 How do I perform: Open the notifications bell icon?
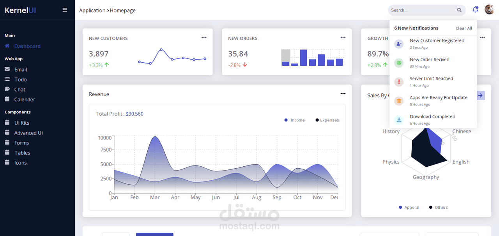click(475, 9)
